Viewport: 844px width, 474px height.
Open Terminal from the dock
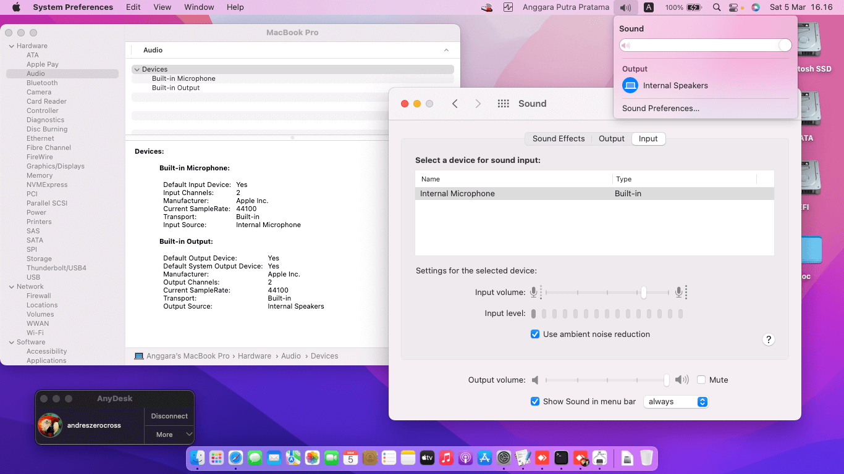coord(561,458)
